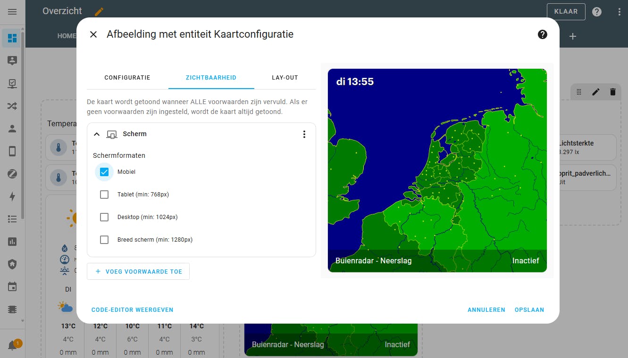The width and height of the screenshot is (628, 358).
Task: Open the Scherm condition three-dot menu
Action: point(304,134)
